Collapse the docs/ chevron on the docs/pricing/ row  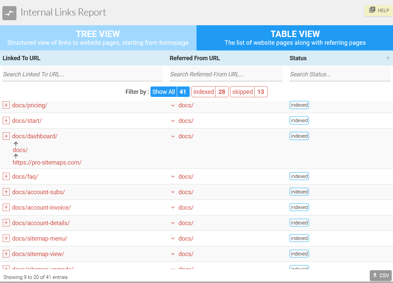tap(173, 105)
